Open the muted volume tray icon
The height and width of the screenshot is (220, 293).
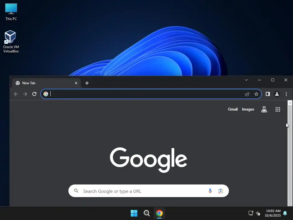coord(258,213)
